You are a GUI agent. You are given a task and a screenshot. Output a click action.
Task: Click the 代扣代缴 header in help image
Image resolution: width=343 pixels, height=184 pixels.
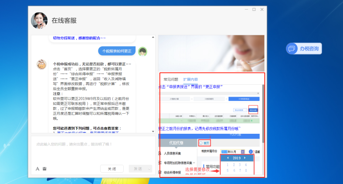(177, 143)
